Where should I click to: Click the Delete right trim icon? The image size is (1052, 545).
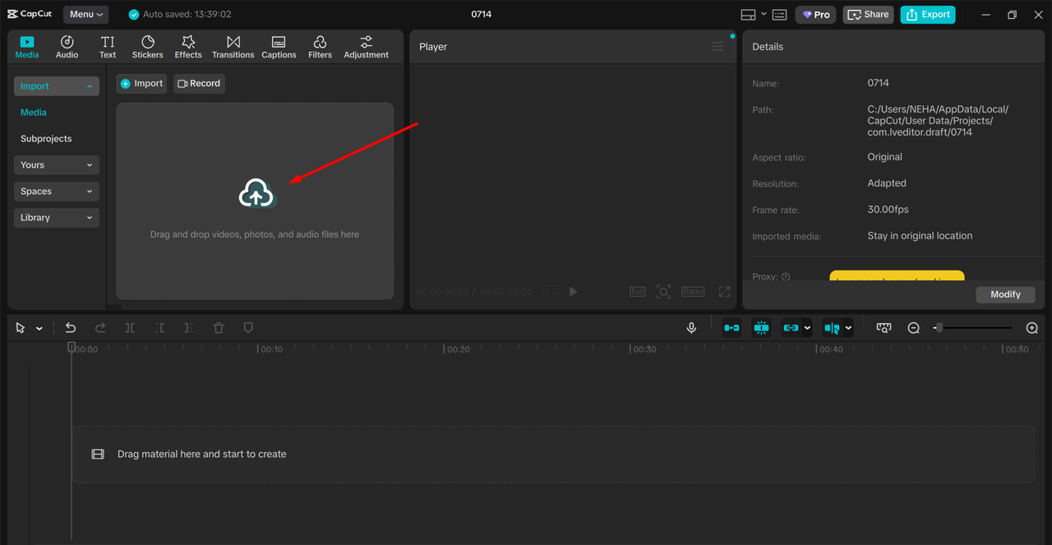point(189,328)
